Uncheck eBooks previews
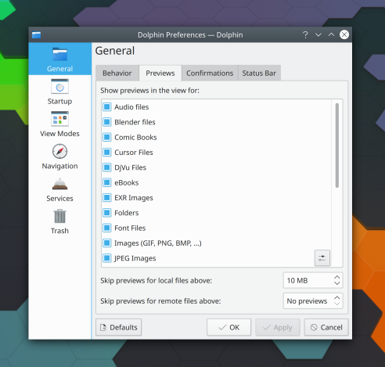 (x=106, y=182)
